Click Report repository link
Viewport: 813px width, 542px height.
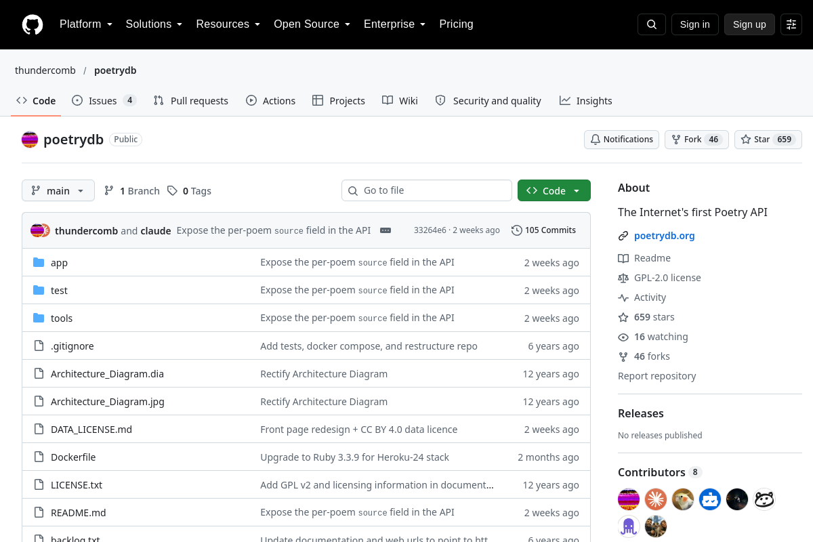pos(657,376)
